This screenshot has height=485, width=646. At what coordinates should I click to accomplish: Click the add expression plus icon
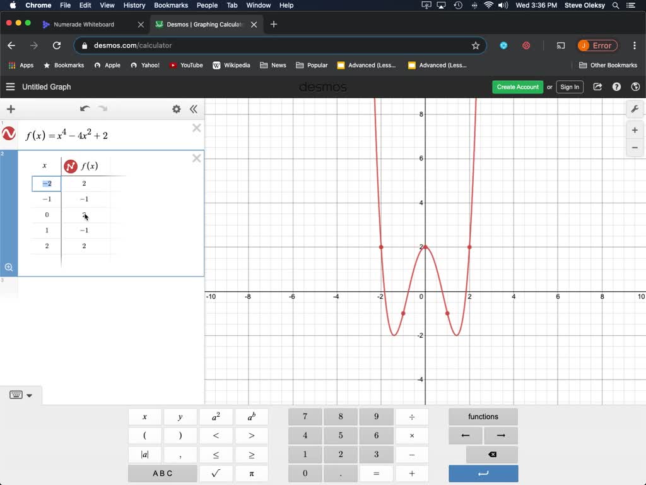click(x=10, y=109)
